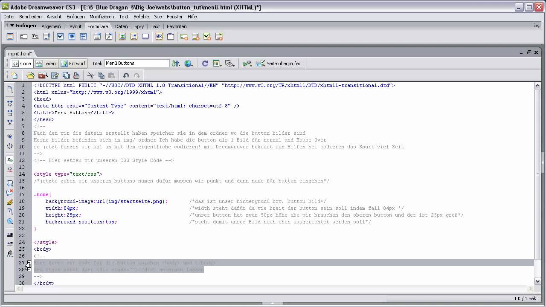Open the Visual aids eye dropdown
The image size is (546, 307).
[x=230, y=64]
